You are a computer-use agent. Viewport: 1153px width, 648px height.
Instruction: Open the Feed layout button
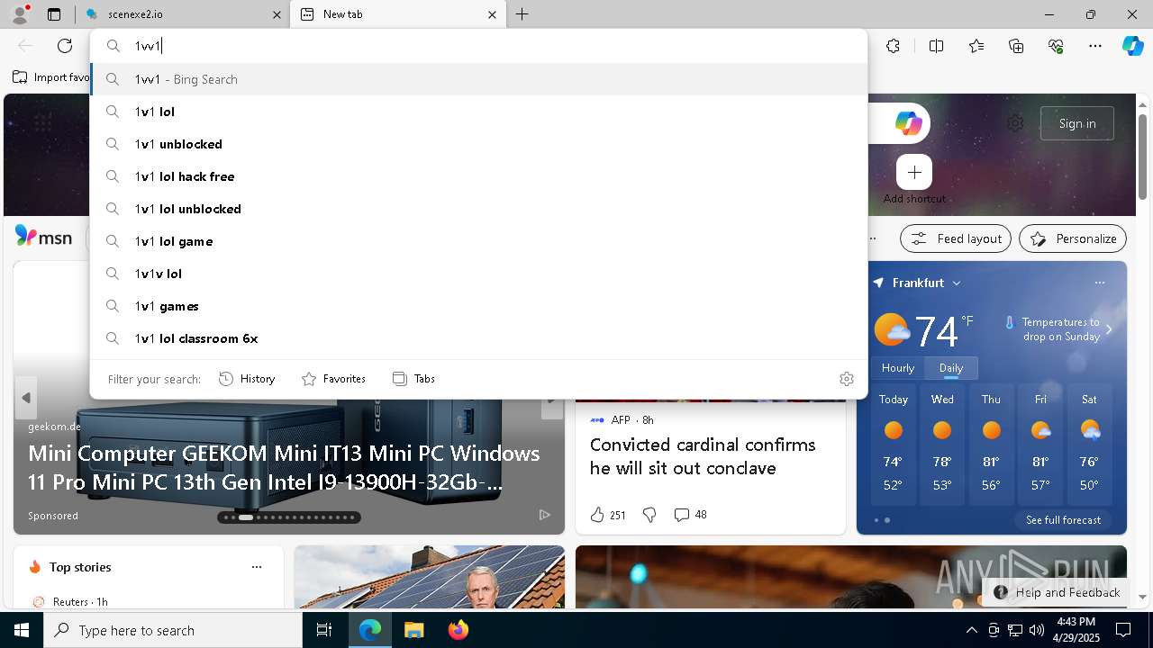[x=955, y=238]
